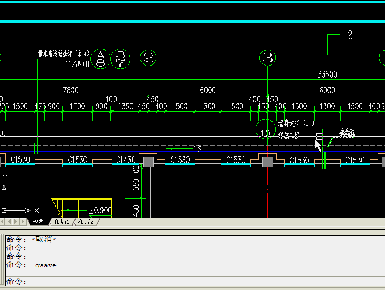Select the detail callout circle numbered 10
The width and height of the screenshot is (385, 290).
(x=265, y=129)
